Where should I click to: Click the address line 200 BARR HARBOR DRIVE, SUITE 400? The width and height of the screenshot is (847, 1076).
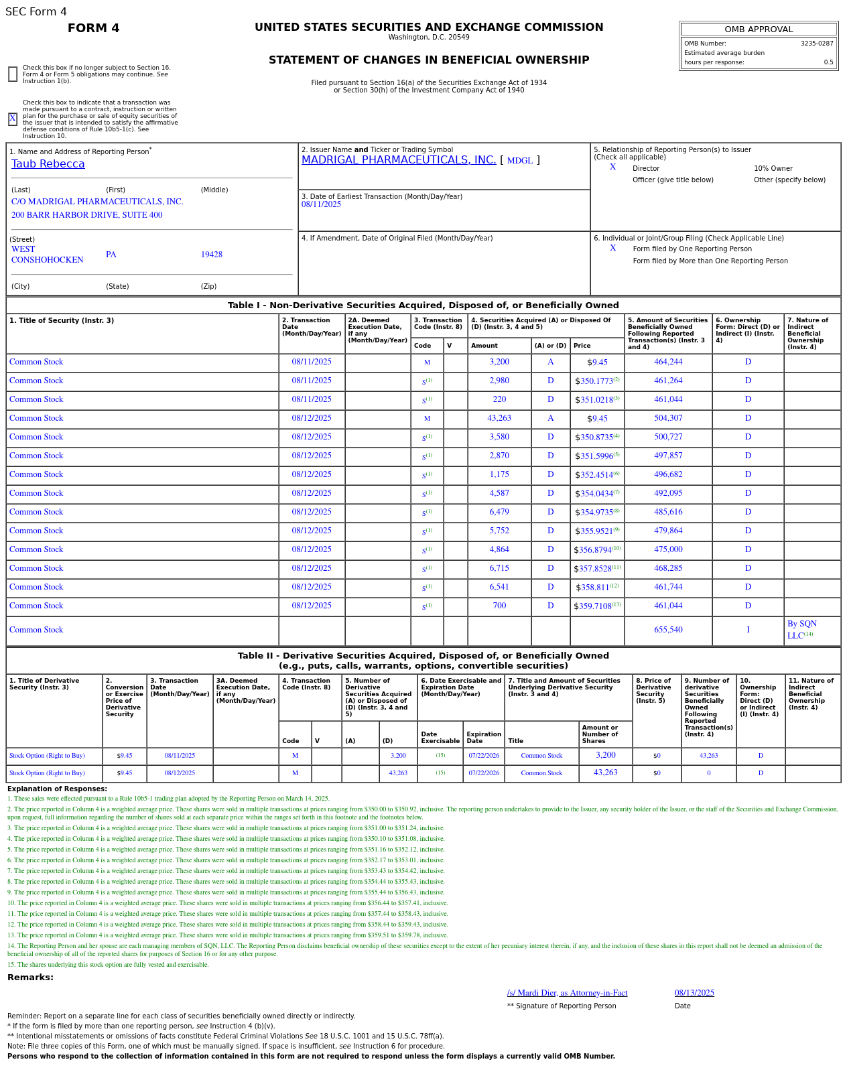tap(87, 215)
